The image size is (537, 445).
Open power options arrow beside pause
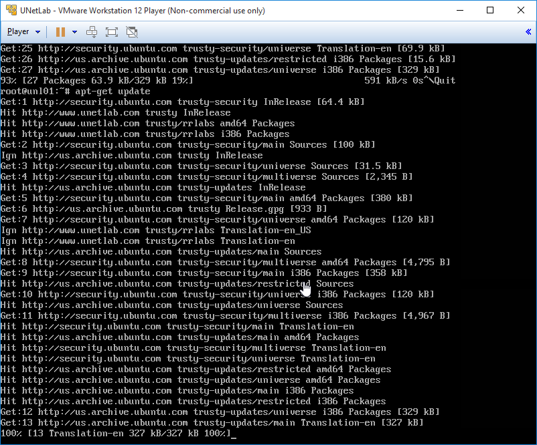[74, 32]
